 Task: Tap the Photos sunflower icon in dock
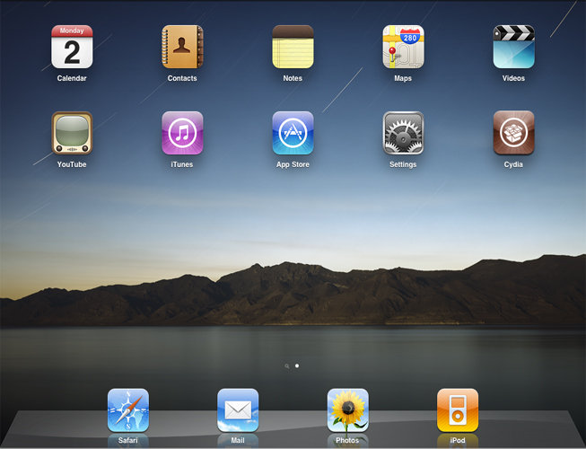[x=348, y=410]
